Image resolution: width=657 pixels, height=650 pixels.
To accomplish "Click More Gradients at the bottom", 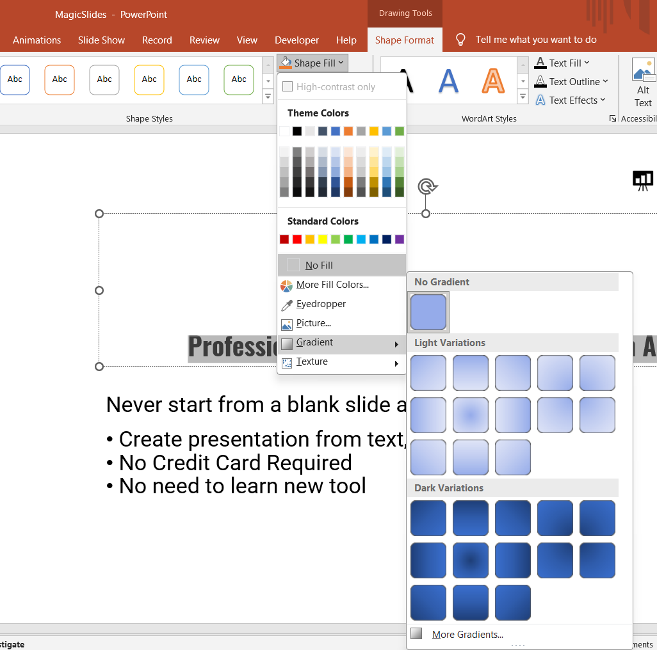I will (x=467, y=635).
